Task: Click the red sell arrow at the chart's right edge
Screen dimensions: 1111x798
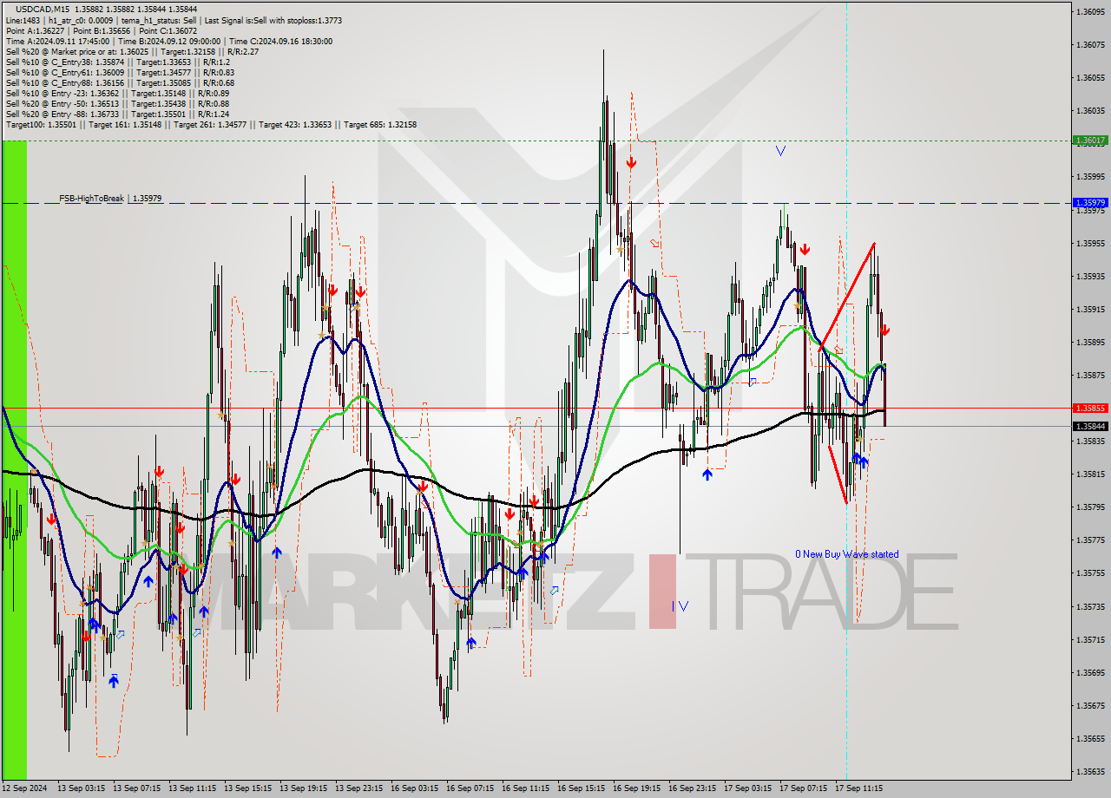Action: click(x=884, y=330)
